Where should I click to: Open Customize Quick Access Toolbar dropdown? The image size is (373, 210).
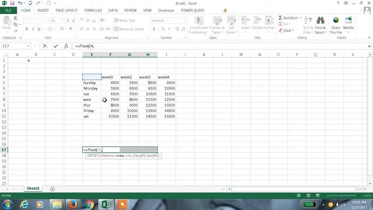(55, 3)
